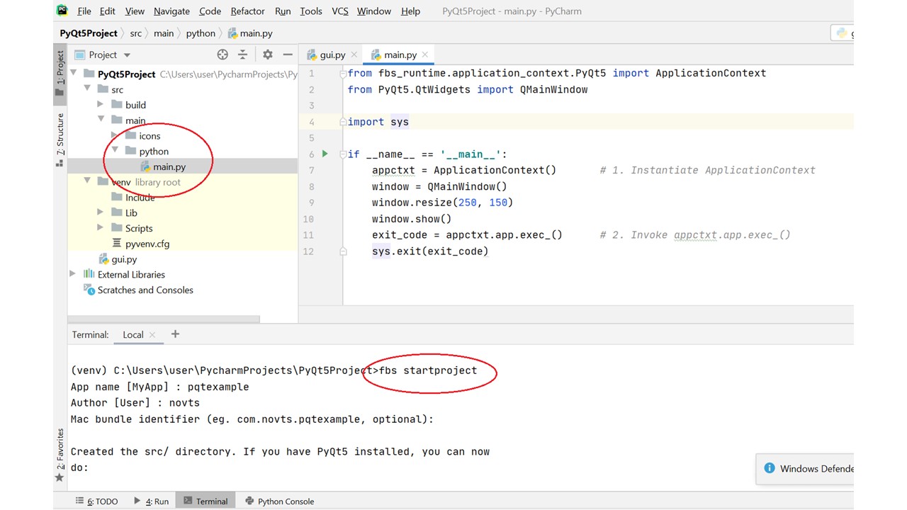Expand External Libraries node

[73, 274]
